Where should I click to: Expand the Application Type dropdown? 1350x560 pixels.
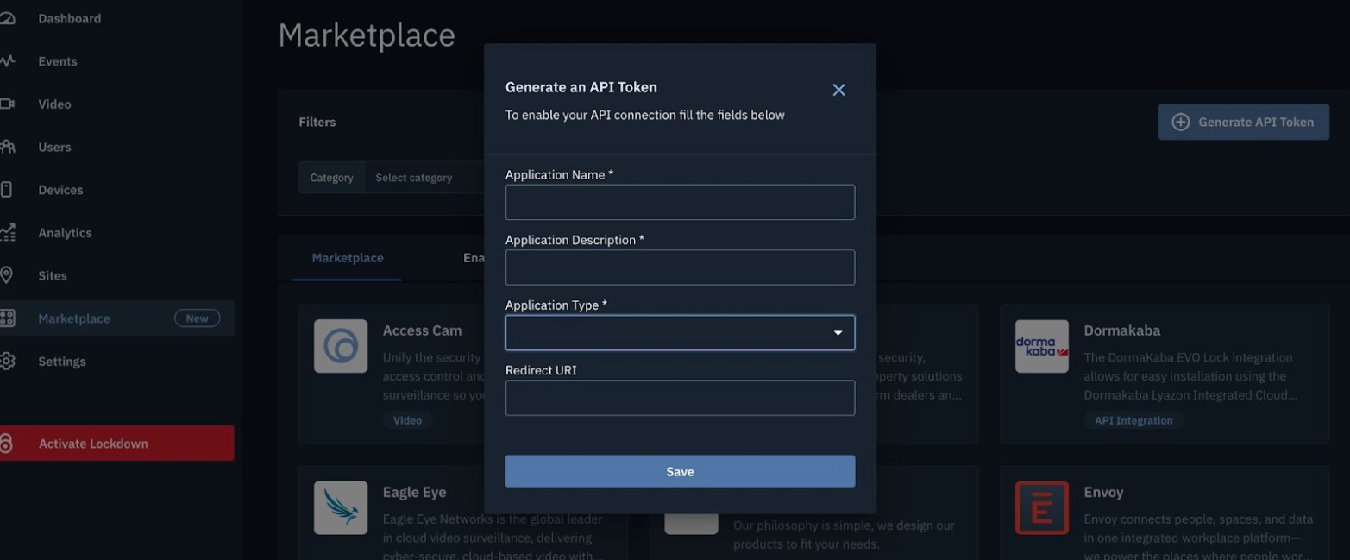(680, 333)
